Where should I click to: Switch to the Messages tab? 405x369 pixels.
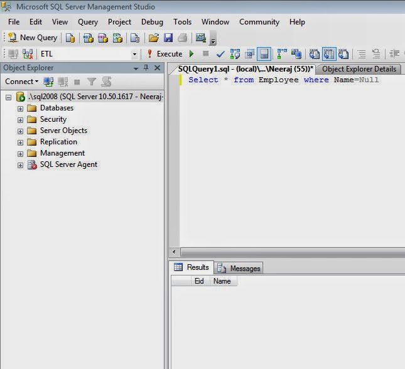pos(239,269)
